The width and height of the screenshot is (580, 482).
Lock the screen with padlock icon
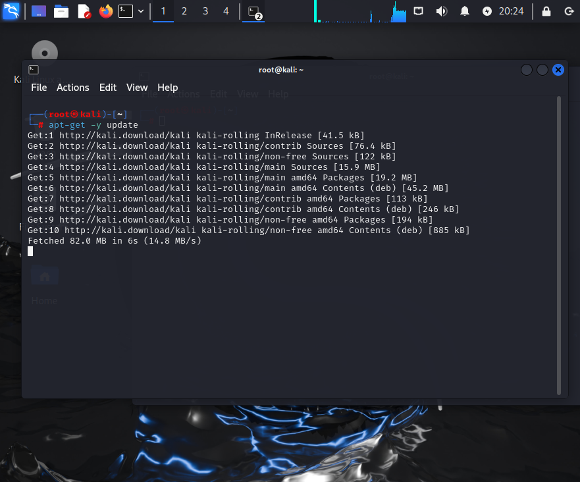point(546,11)
